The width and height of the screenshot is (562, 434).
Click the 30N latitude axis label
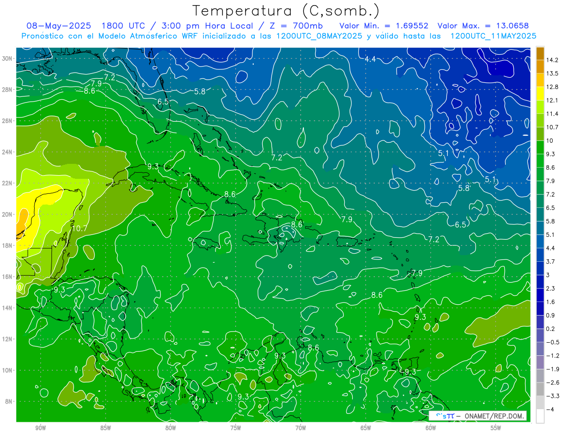point(7,59)
